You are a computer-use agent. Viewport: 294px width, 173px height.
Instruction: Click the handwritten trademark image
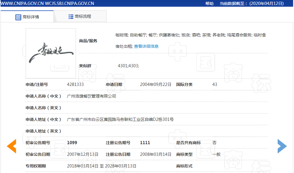point(51,53)
